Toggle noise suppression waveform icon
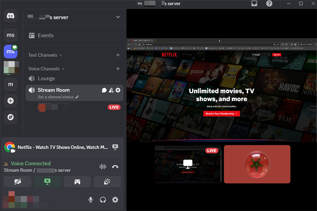This screenshot has width=317, height=211. coord(103,167)
